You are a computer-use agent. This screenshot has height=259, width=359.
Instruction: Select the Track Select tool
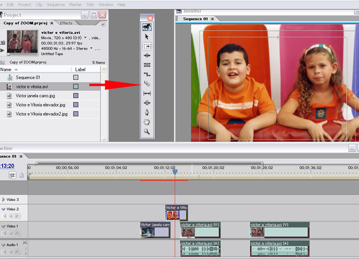[146, 46]
